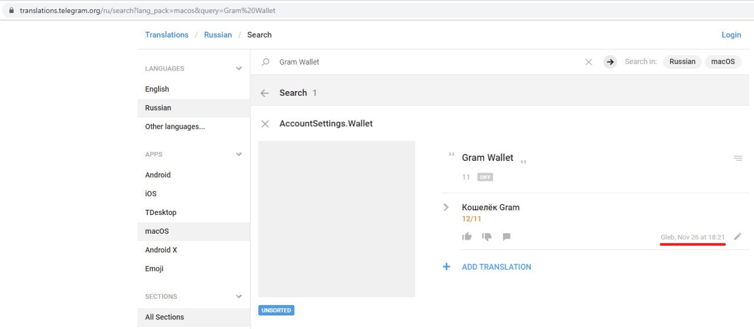754x329 pixels.
Task: Open comments for Кошелёк Gram translation
Action: 507,236
